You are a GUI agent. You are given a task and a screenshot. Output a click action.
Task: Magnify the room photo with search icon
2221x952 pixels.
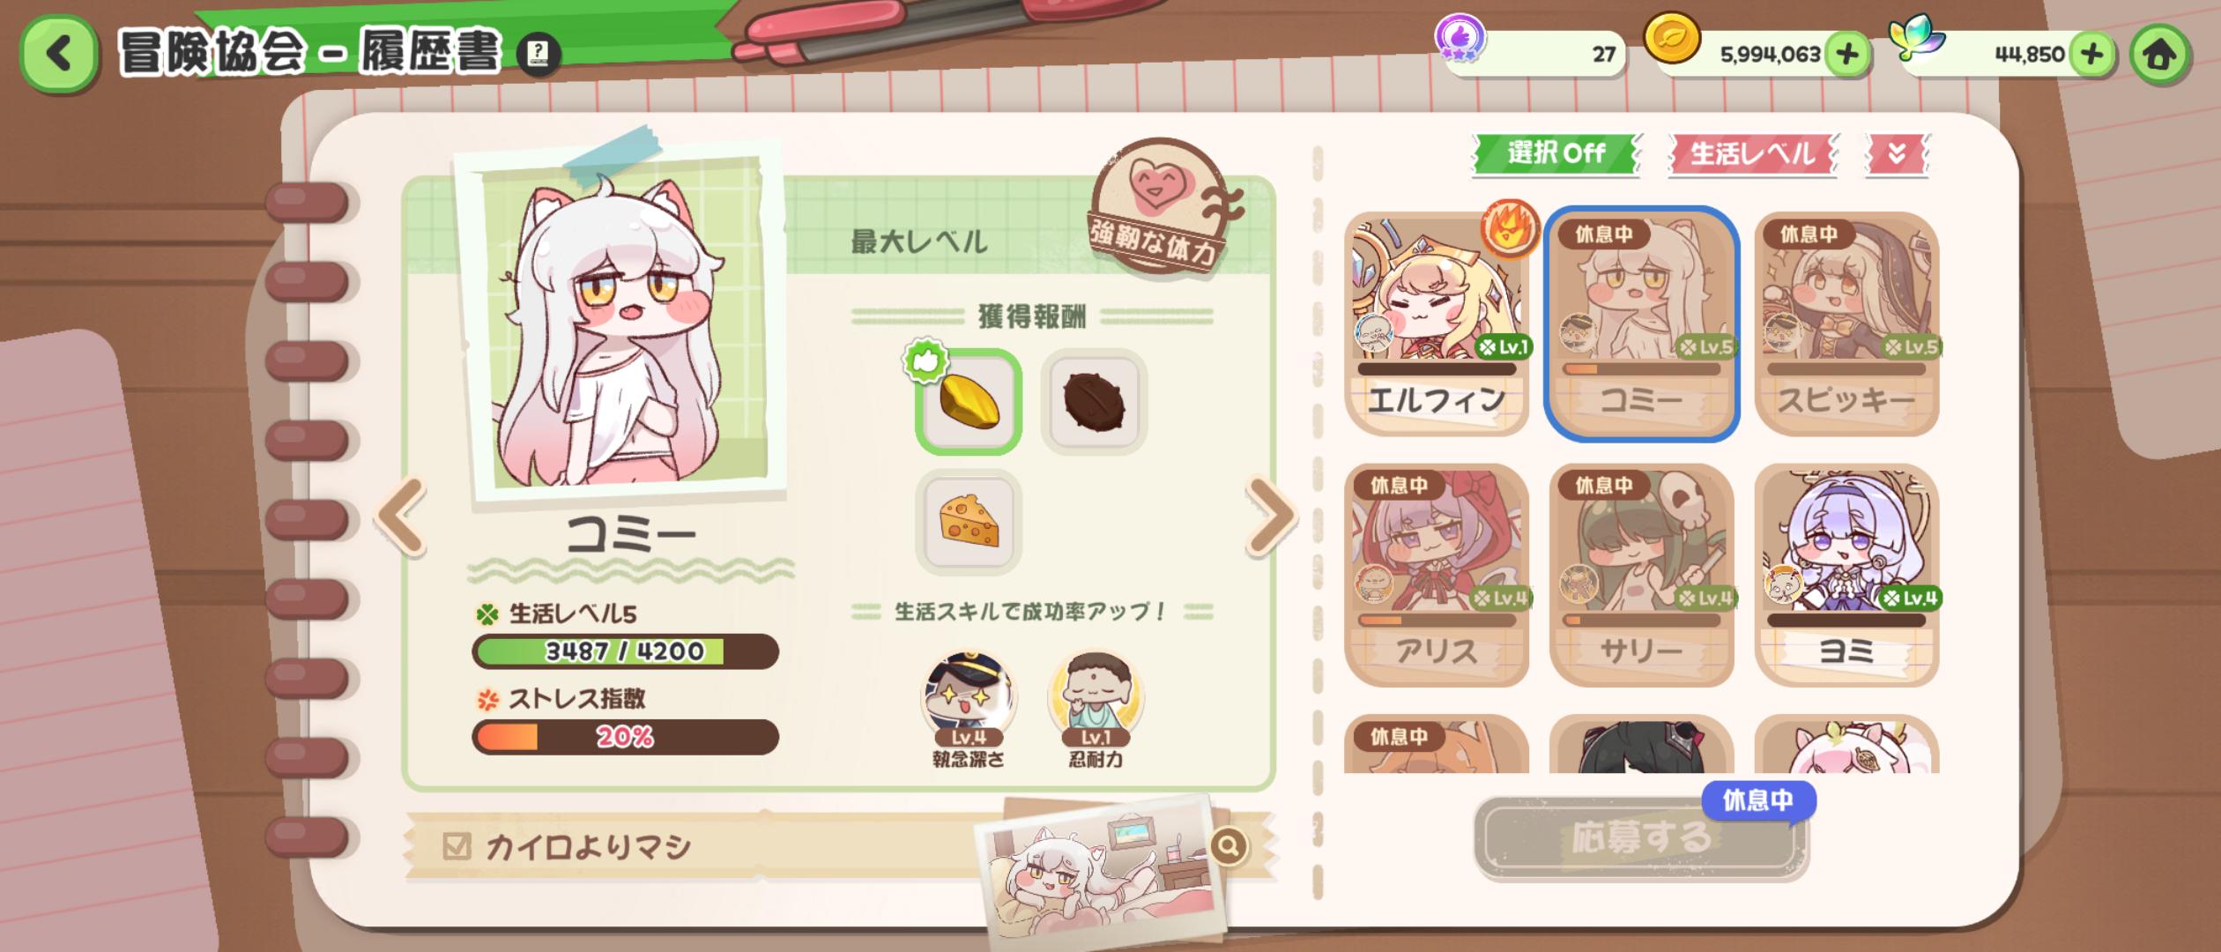tap(1228, 846)
